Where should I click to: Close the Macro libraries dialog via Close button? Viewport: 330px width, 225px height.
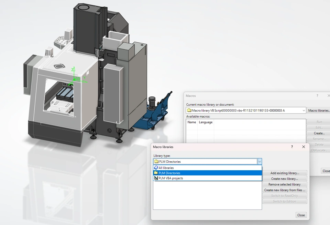click(301, 215)
